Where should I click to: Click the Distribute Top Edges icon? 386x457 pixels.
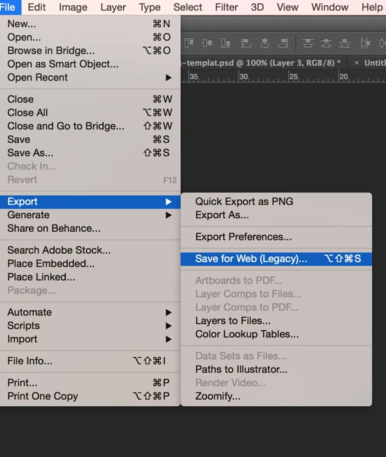[x=308, y=43]
